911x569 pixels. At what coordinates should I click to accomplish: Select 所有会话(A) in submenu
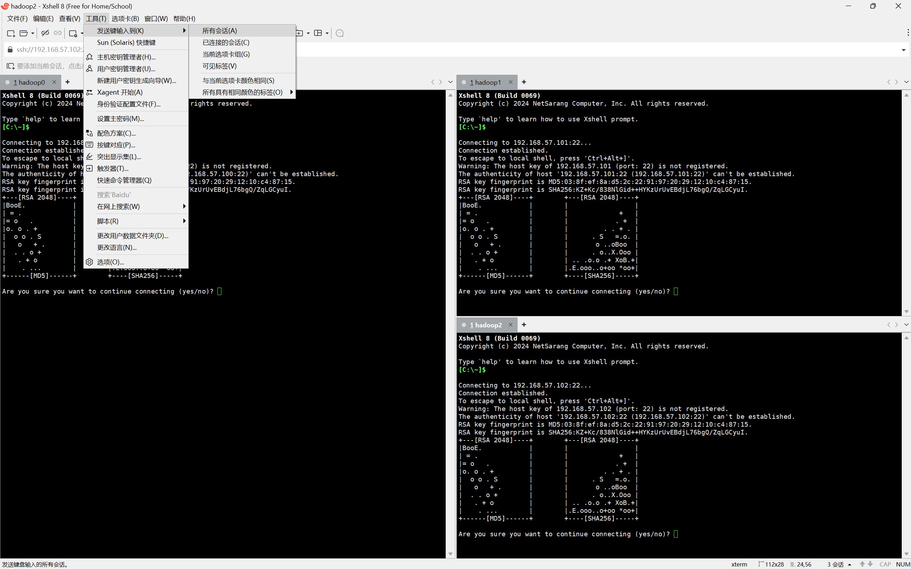(x=219, y=31)
